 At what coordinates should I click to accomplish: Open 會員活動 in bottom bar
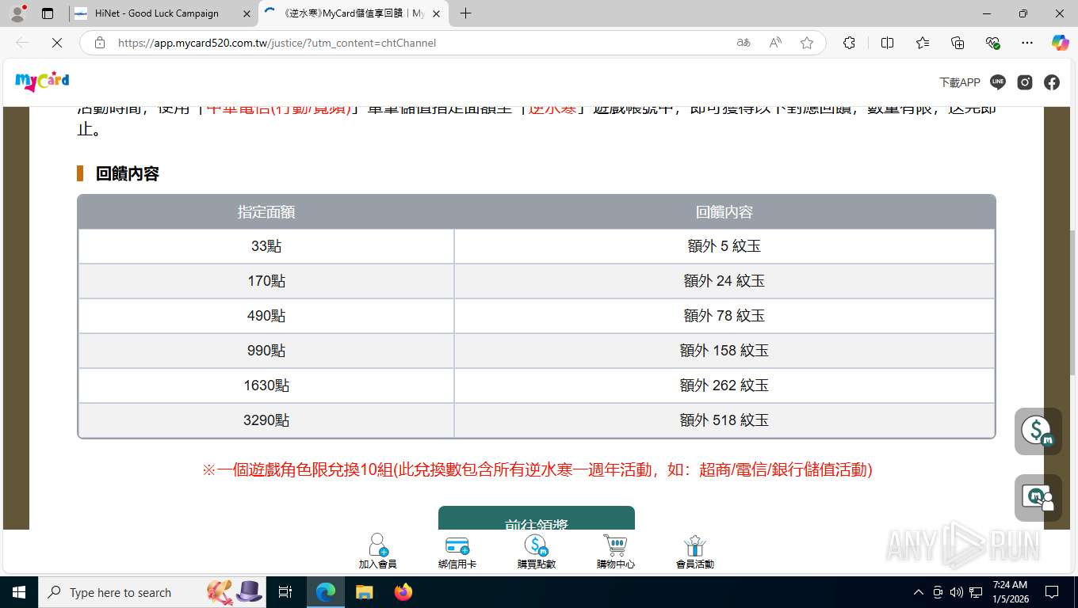(x=695, y=551)
